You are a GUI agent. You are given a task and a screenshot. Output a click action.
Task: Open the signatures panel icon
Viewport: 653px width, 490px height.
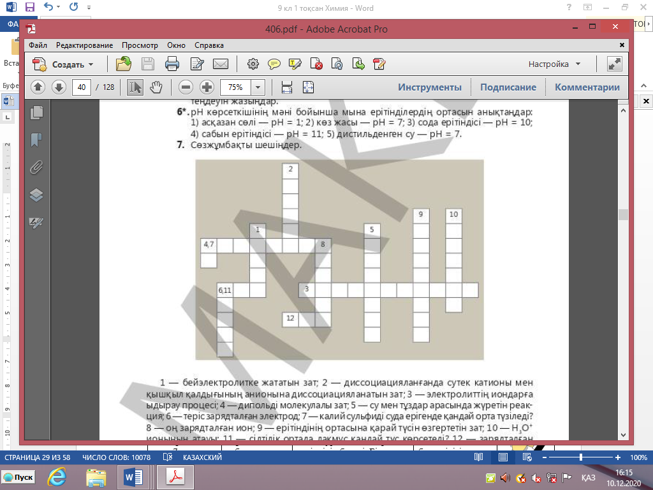[x=36, y=223]
